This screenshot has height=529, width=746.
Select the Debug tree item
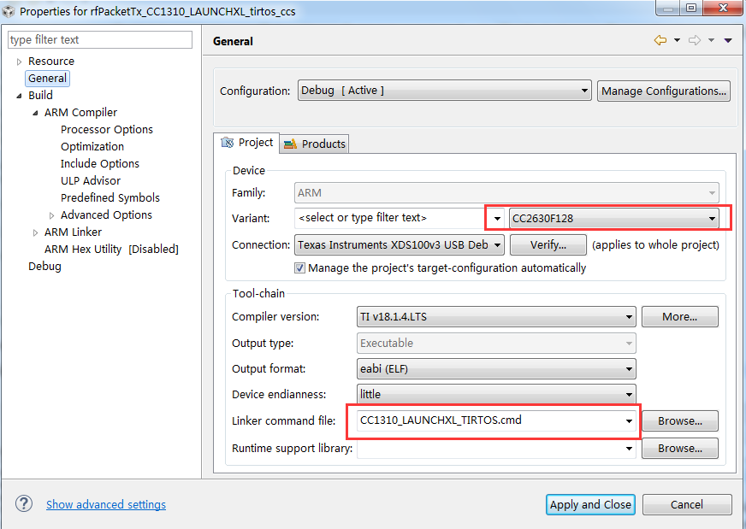point(44,267)
